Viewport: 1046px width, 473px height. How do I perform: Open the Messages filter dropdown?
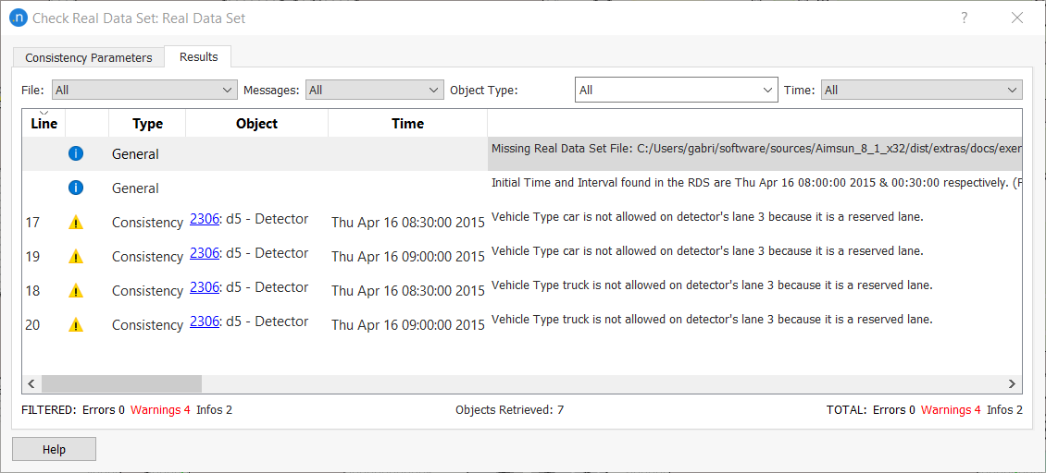click(375, 90)
